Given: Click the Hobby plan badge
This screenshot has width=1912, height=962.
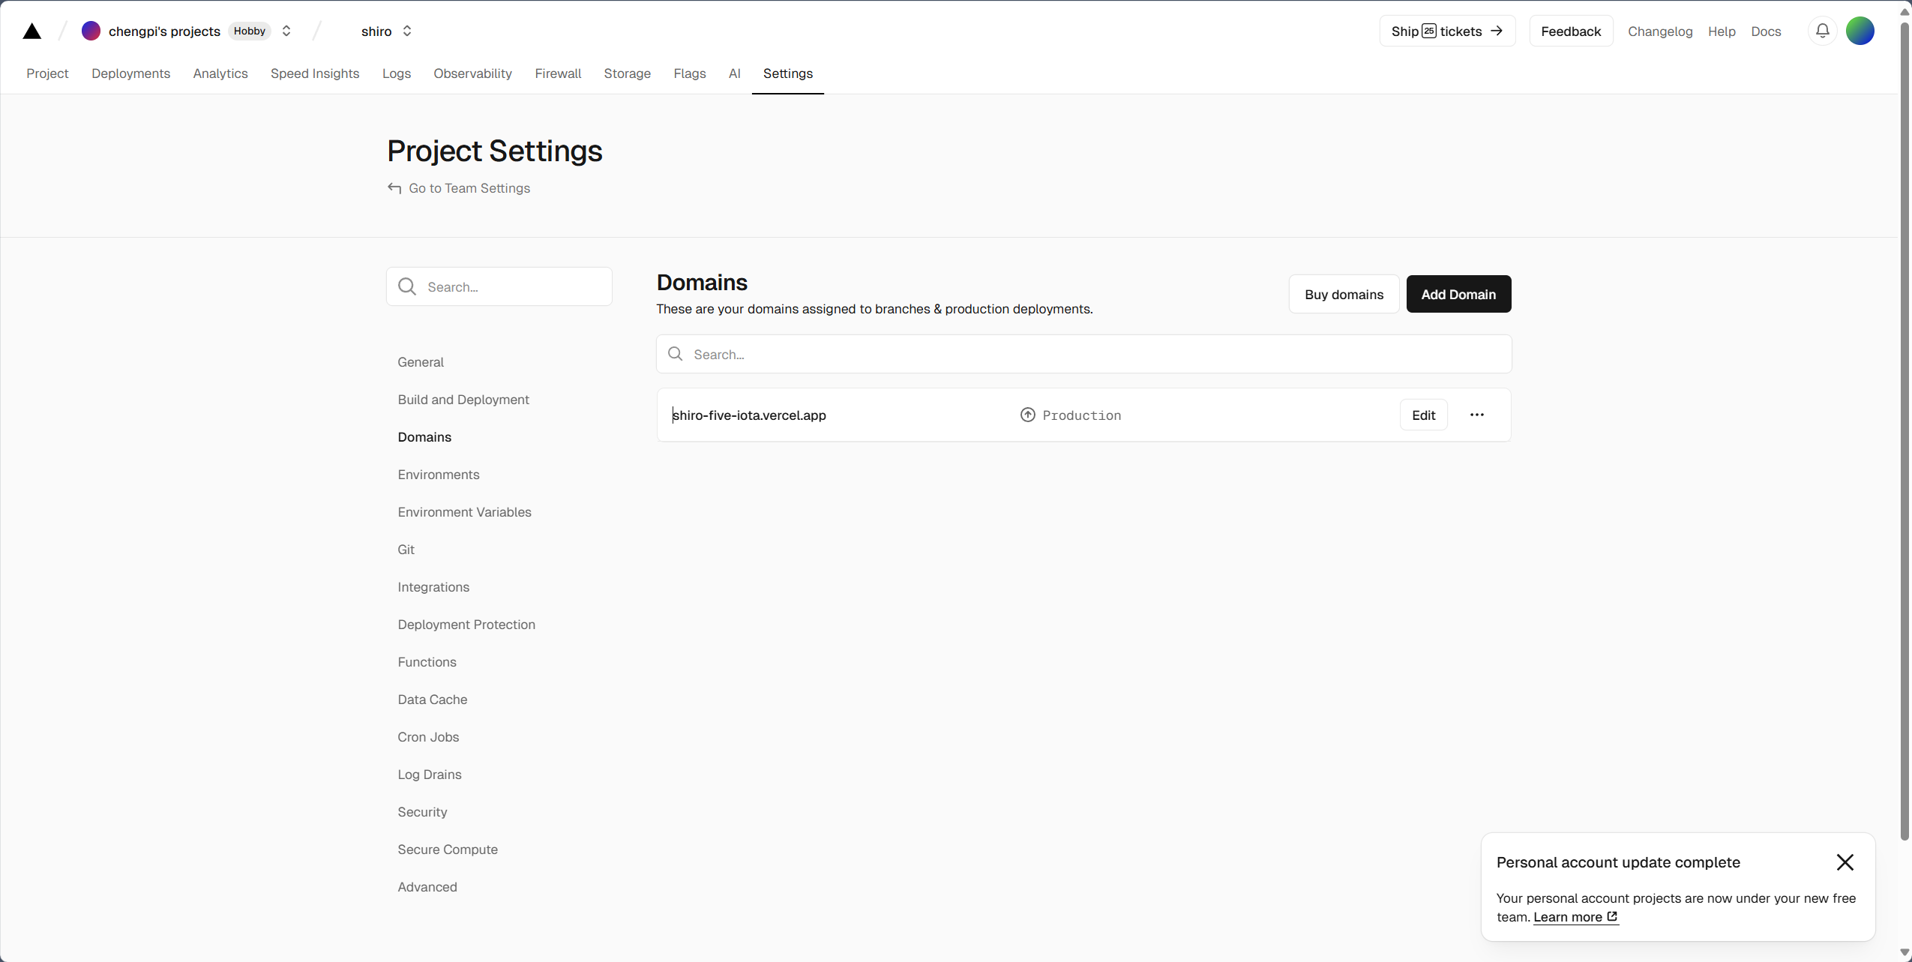Looking at the screenshot, I should pyautogui.click(x=250, y=31).
